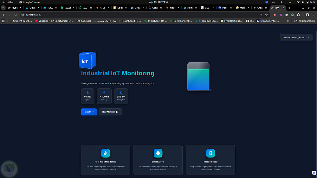Open the volume system indicator
The image size is (317, 178).
point(303,2)
